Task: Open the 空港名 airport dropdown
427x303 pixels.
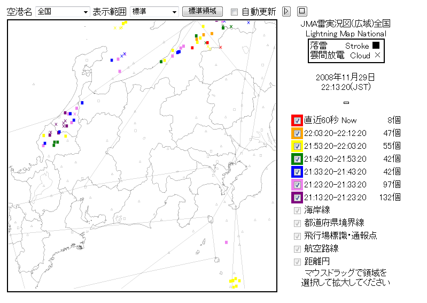Action: (x=63, y=12)
